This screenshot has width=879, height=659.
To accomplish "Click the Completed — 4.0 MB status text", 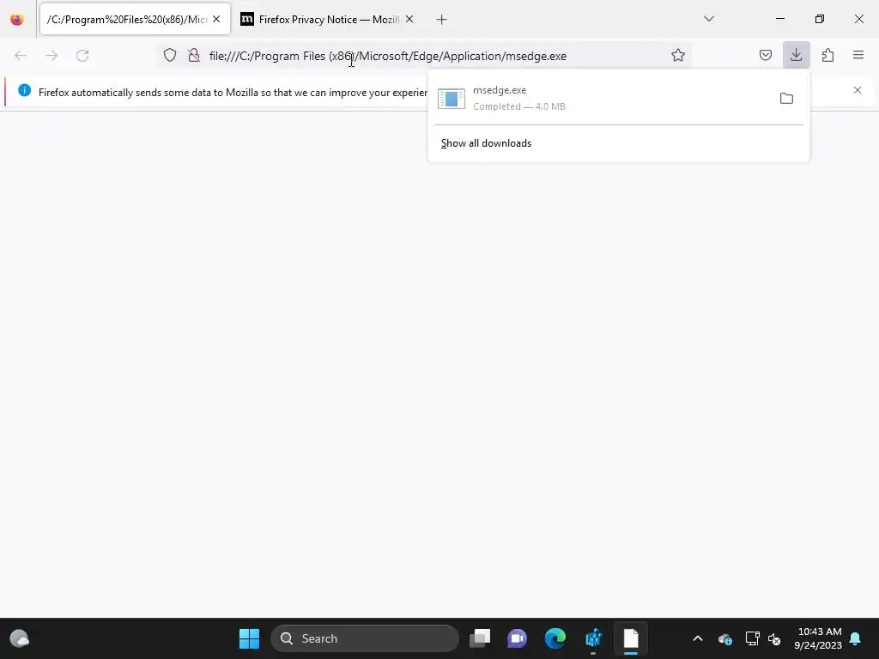I will point(519,106).
